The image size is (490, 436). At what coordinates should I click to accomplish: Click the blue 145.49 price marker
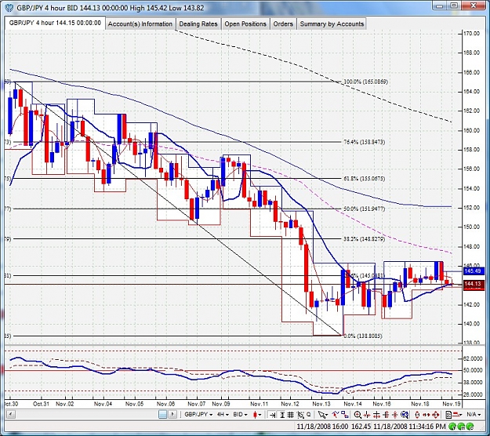coord(473,271)
